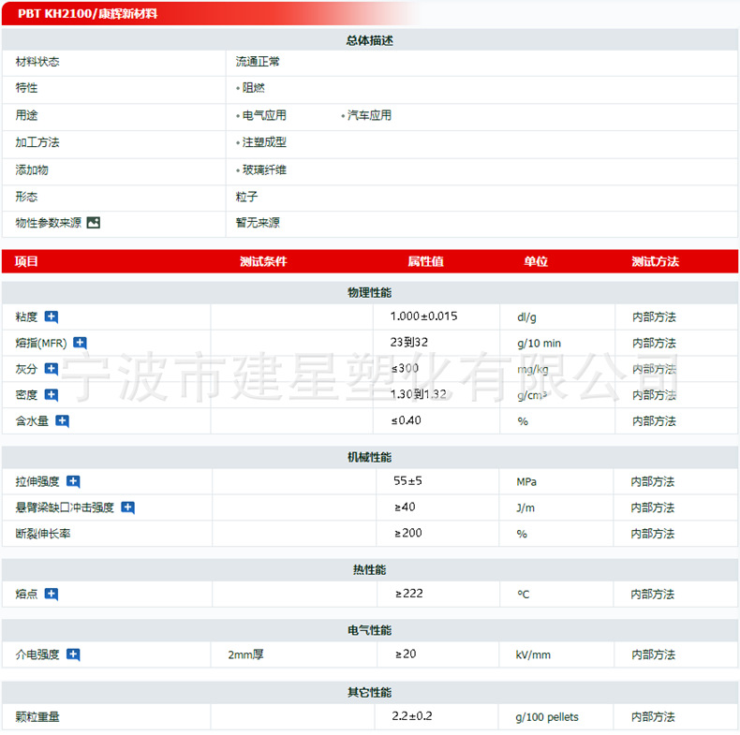This screenshot has width=740, height=735.
Task: Select the 粒子 form value
Action: pyautogui.click(x=247, y=197)
